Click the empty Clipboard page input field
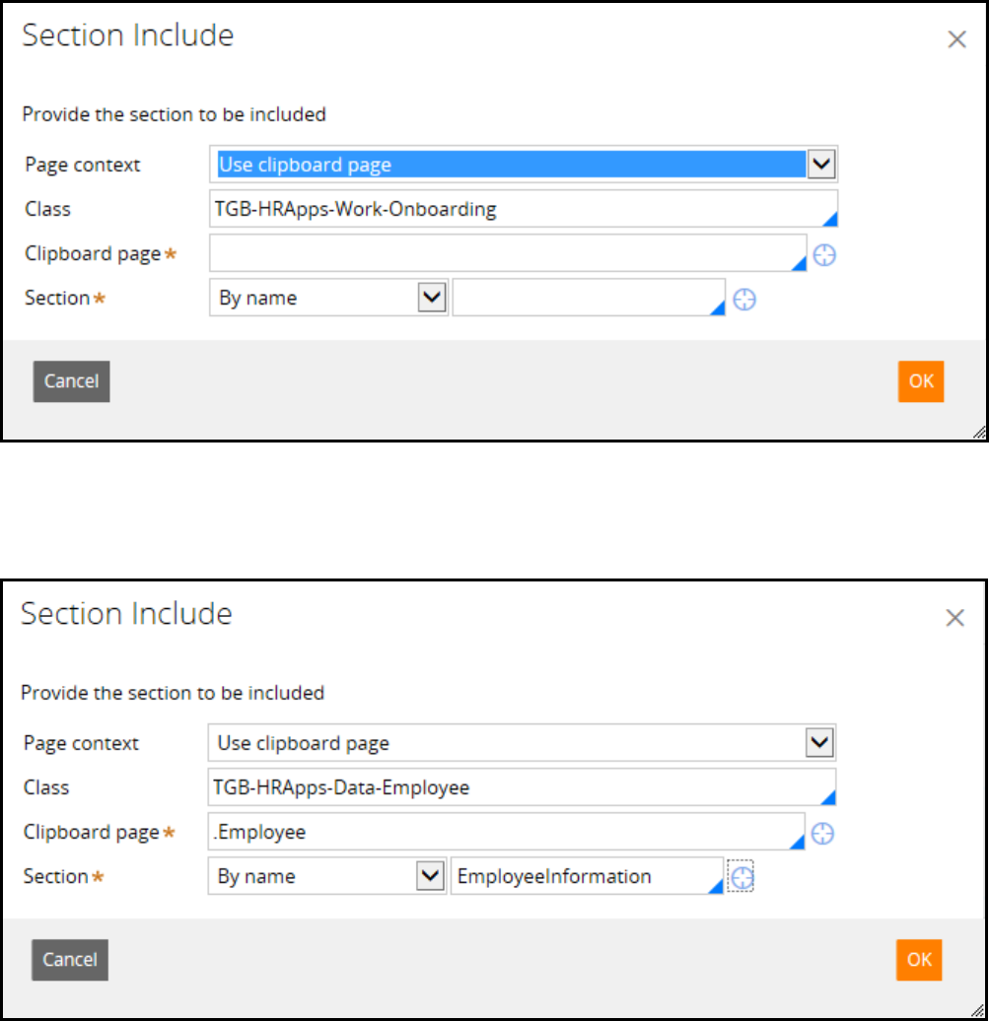This screenshot has width=989, height=1021. pyautogui.click(x=508, y=253)
